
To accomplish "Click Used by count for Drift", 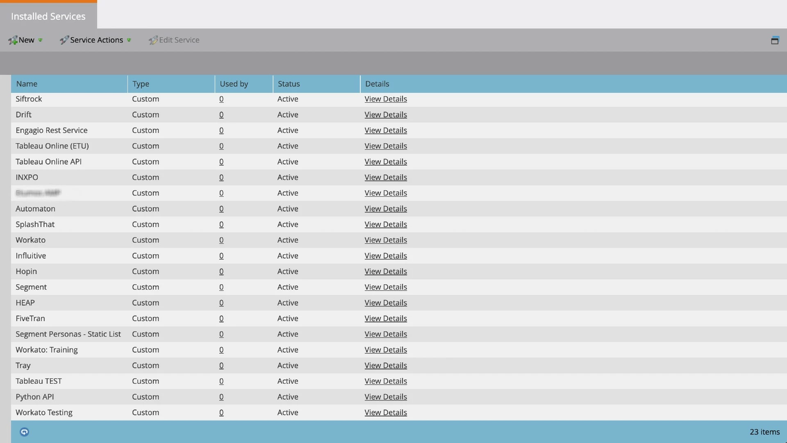I will point(221,115).
